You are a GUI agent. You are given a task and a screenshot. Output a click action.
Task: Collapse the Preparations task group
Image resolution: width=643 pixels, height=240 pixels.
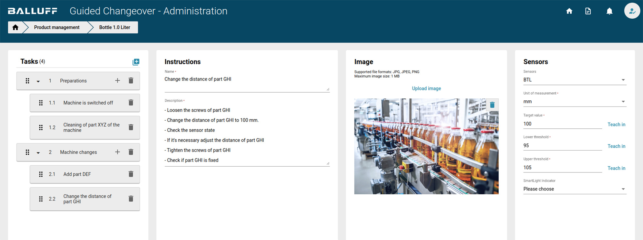coord(38,81)
